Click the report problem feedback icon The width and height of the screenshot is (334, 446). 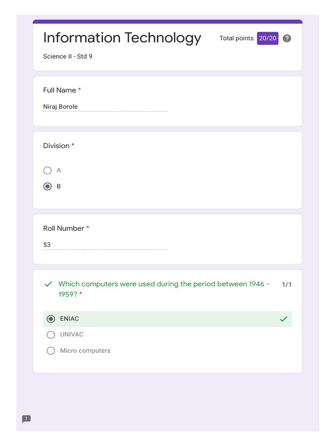point(27,419)
